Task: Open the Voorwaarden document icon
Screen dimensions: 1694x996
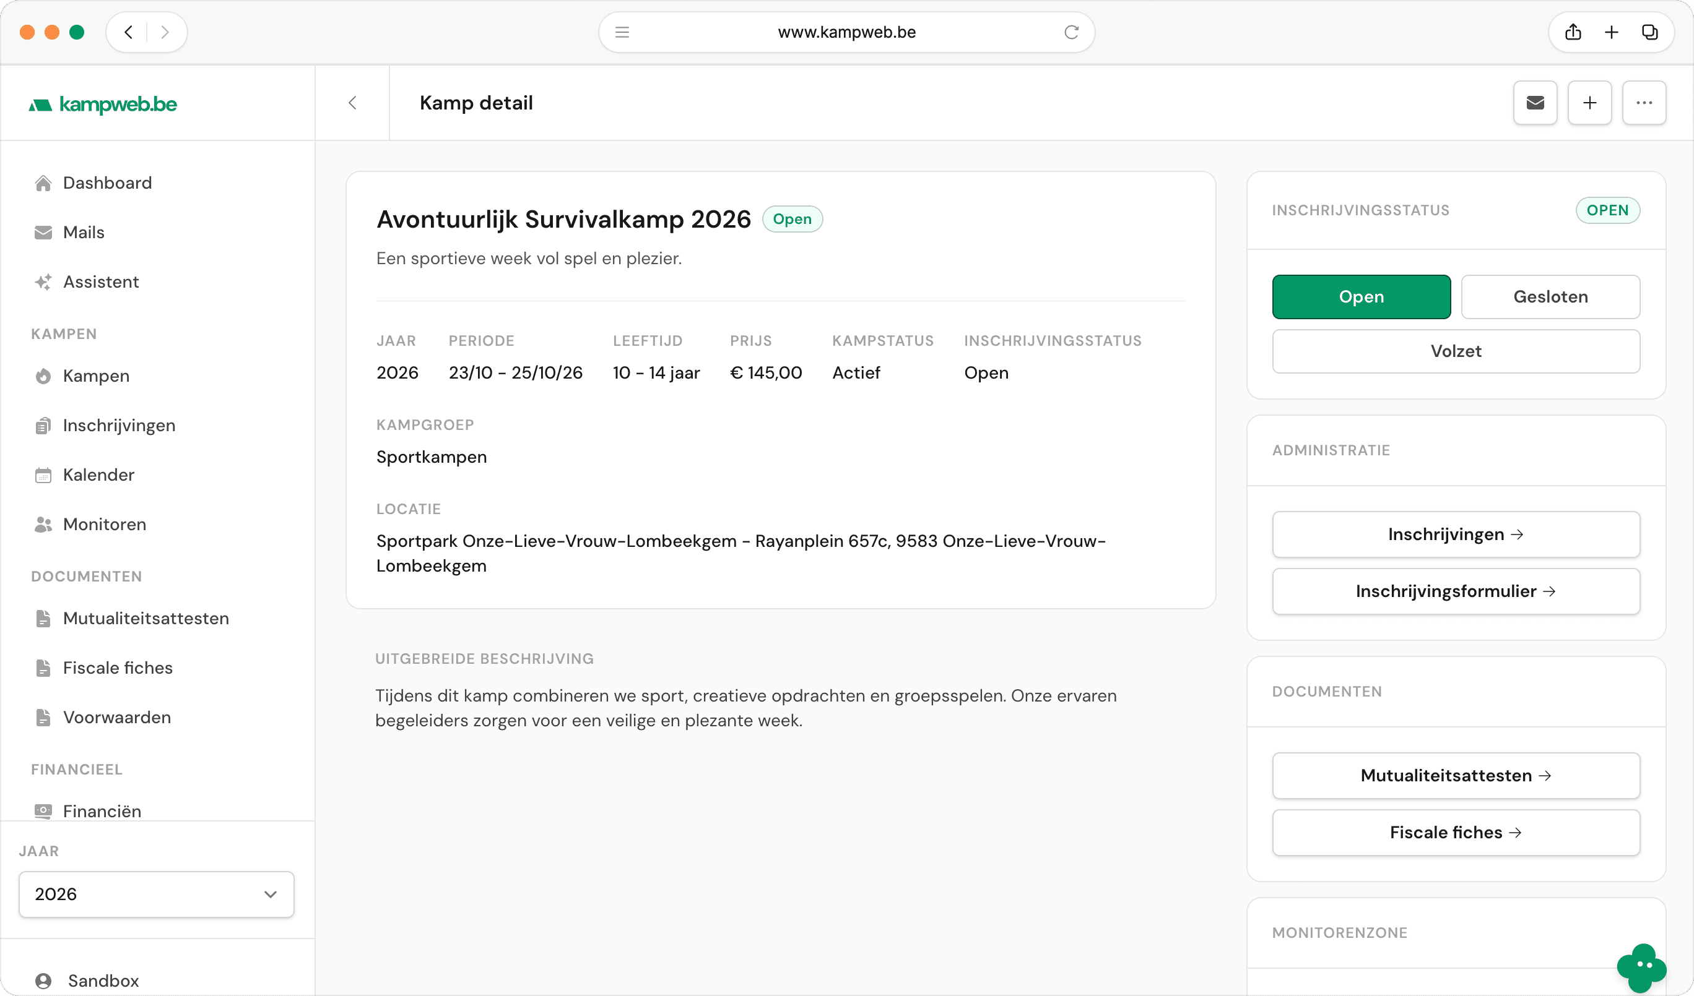Action: click(43, 718)
